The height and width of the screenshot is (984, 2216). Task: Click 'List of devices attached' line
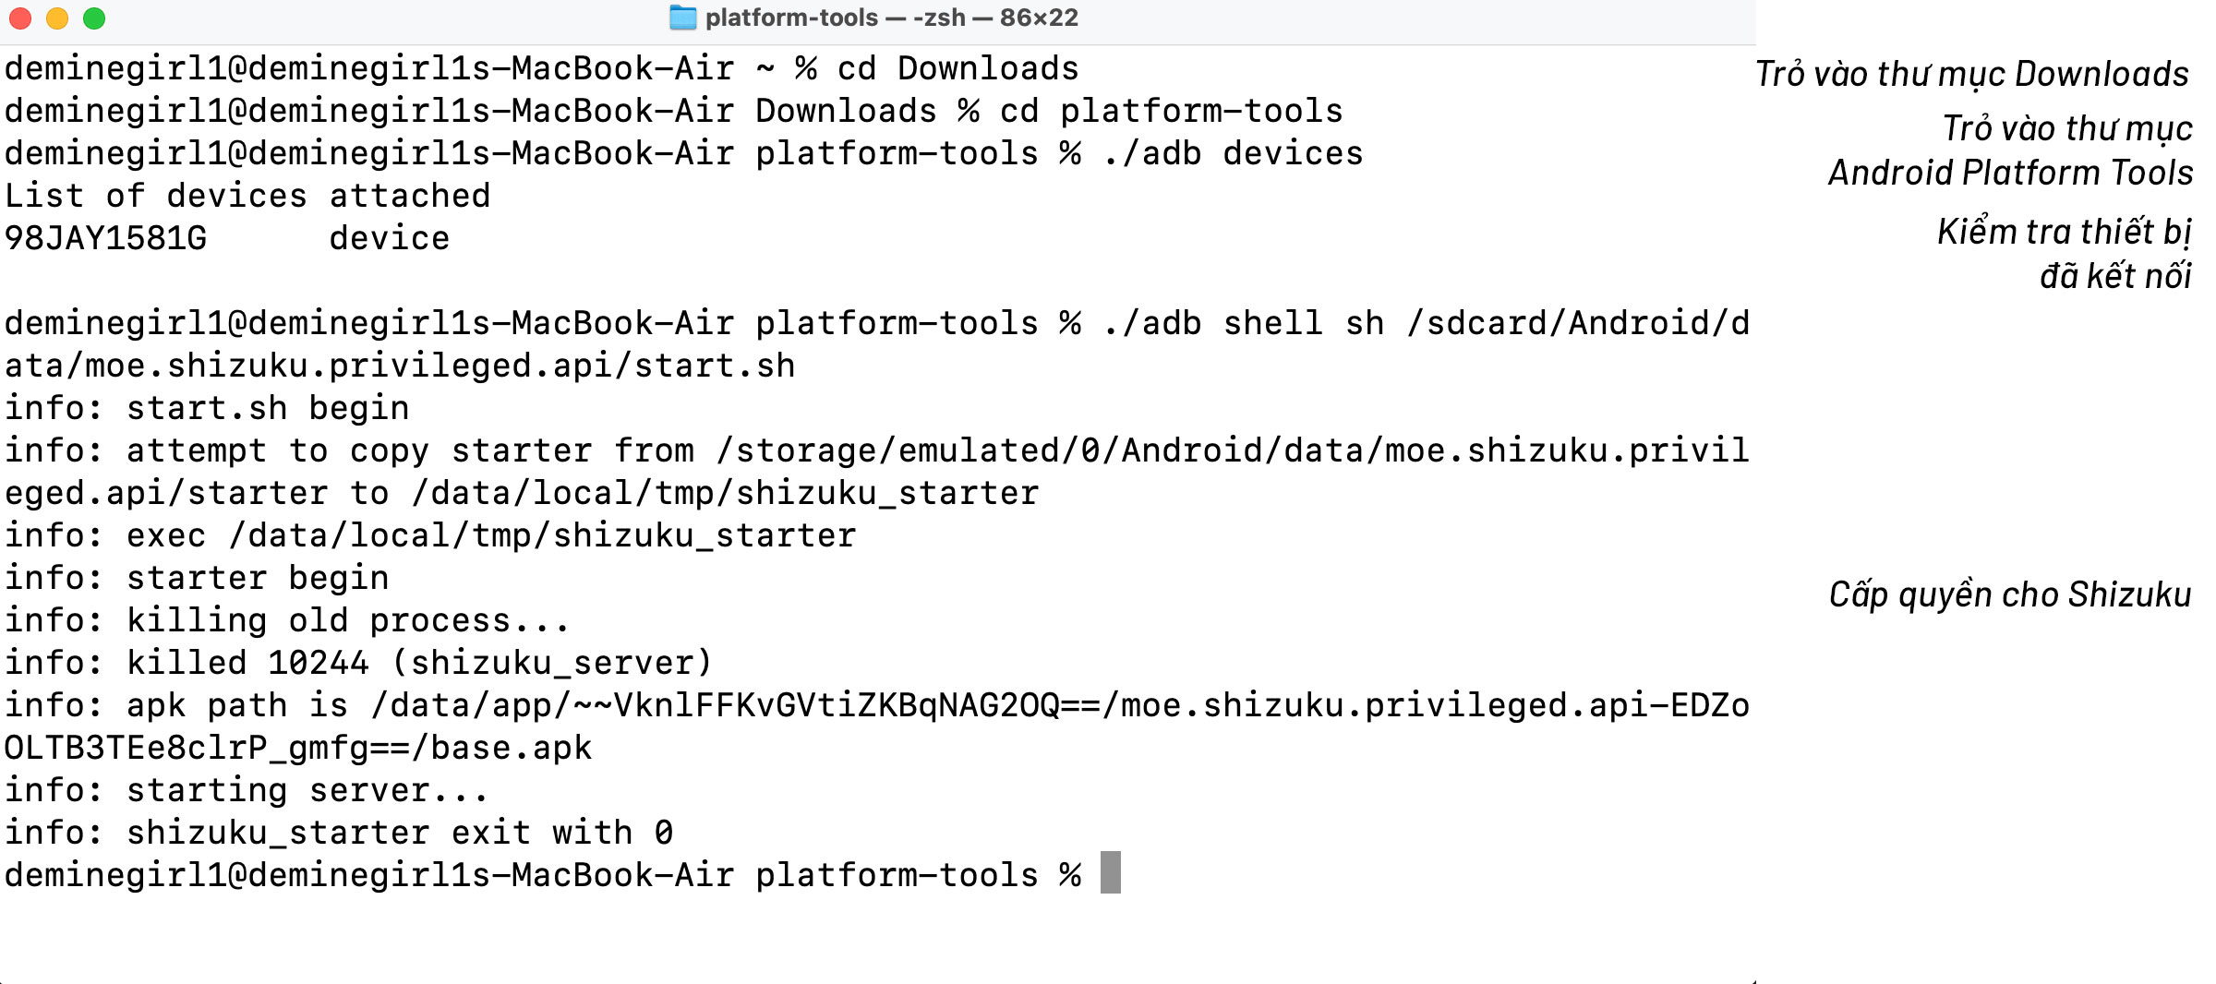(247, 196)
